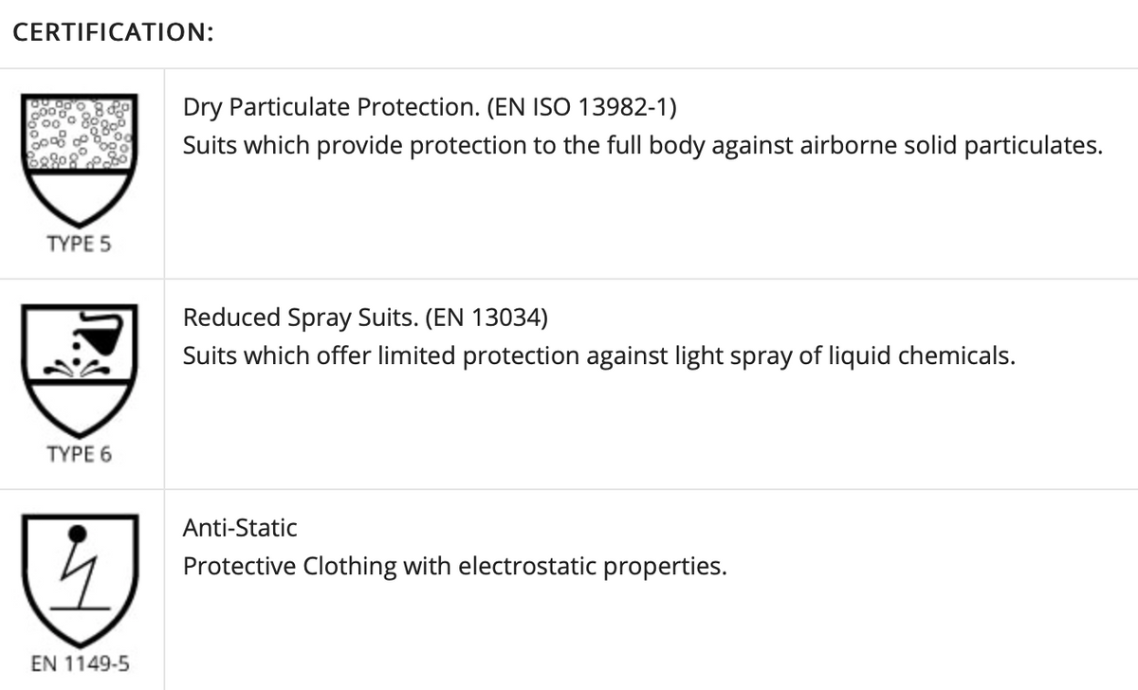Click the EN 1149-5 label under the shield

click(80, 663)
